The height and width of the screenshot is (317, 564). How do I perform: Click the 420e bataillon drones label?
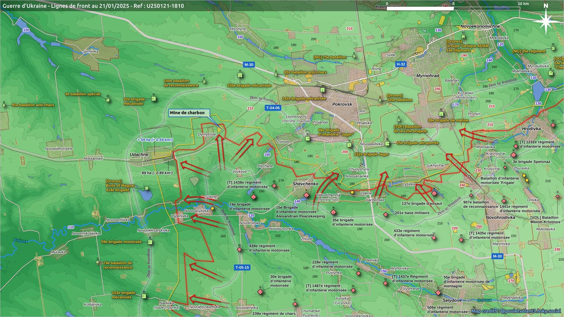pyautogui.click(x=399, y=98)
